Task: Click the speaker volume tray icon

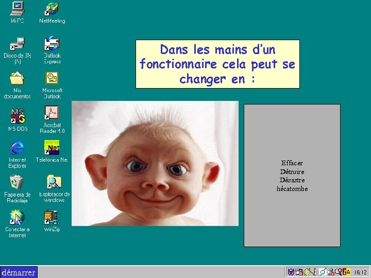Action: (x=314, y=272)
